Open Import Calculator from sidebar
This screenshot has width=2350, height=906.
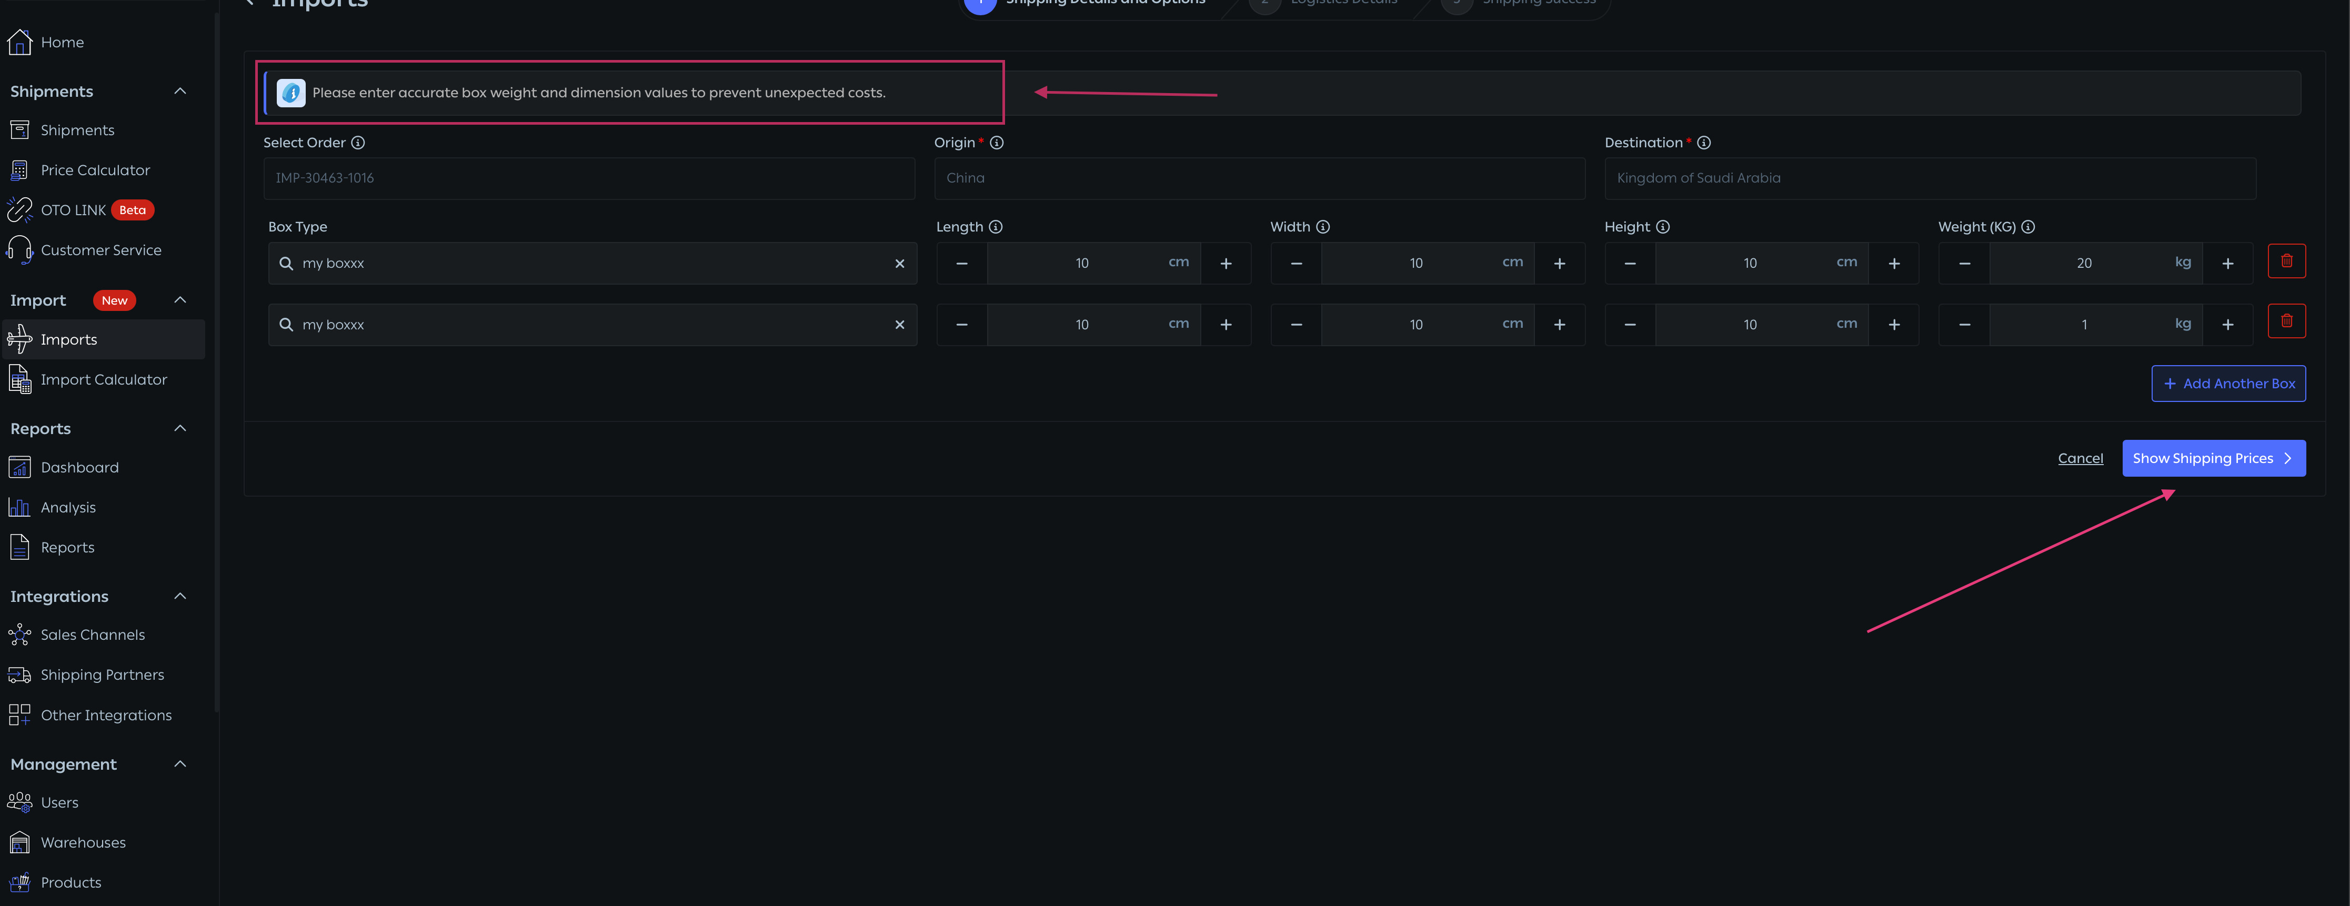(103, 379)
